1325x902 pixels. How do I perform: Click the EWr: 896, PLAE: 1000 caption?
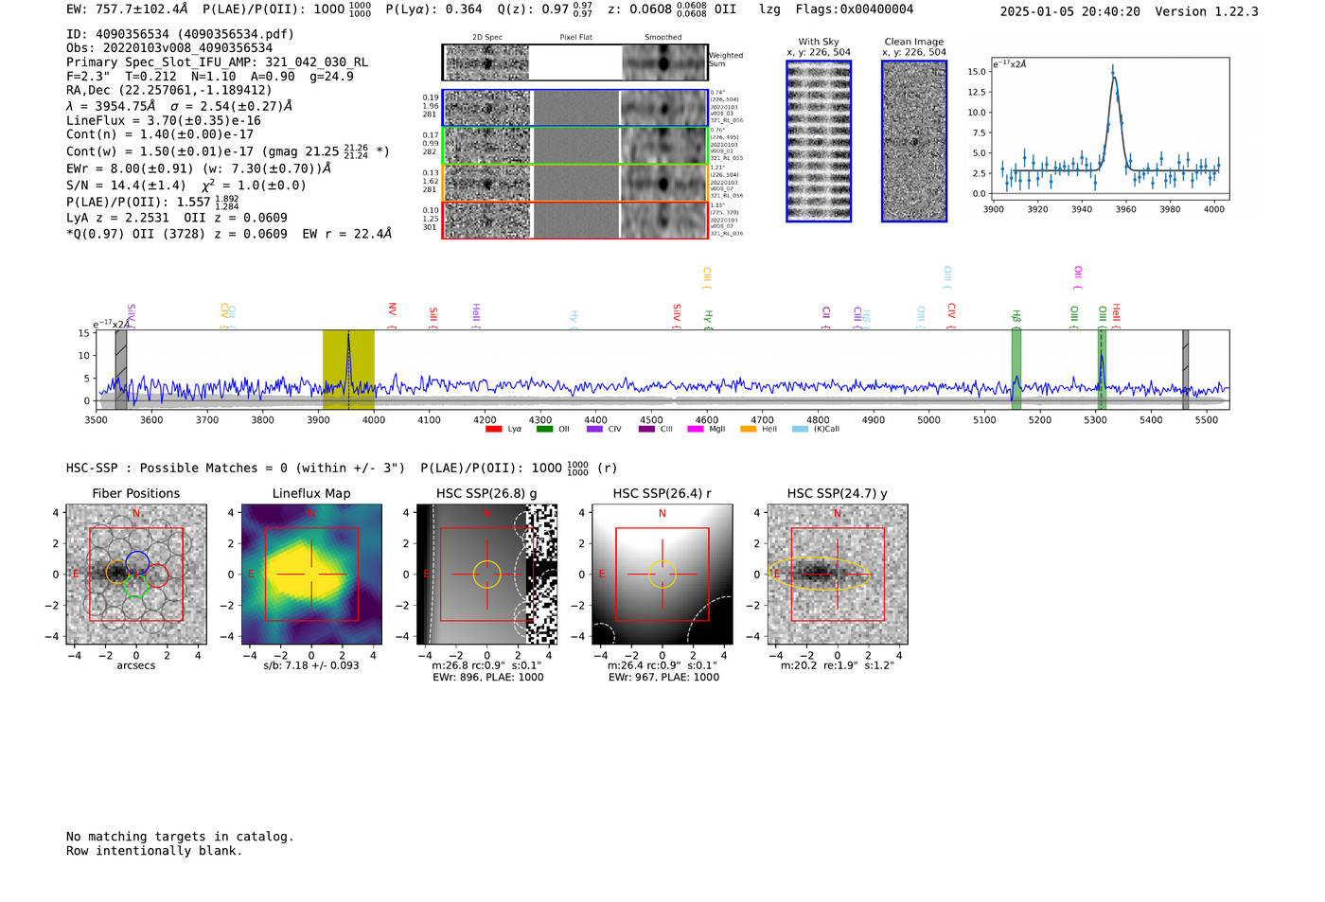(488, 678)
